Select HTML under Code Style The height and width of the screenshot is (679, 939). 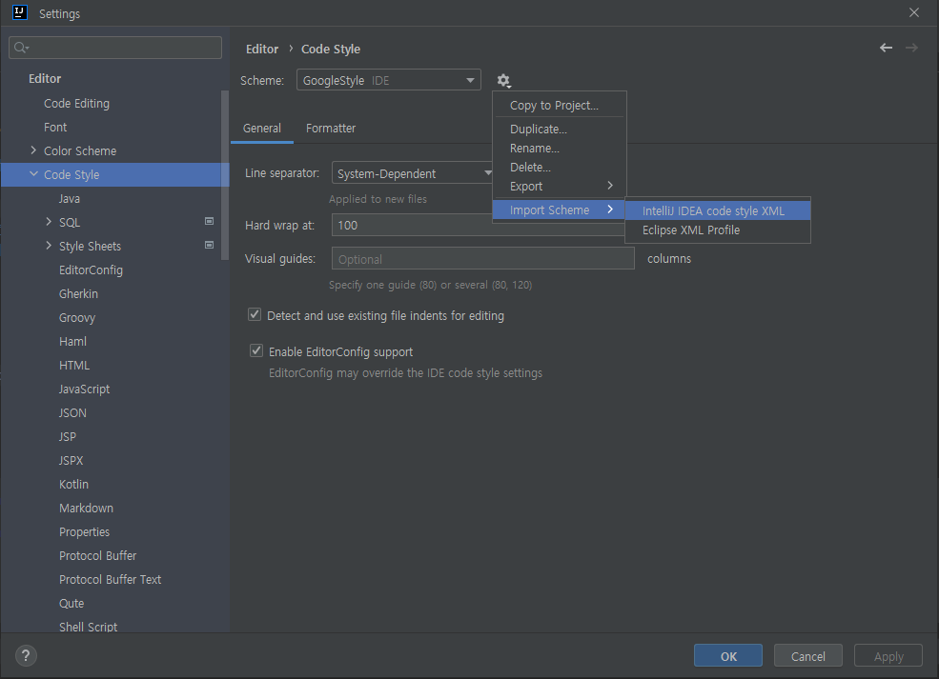(74, 365)
